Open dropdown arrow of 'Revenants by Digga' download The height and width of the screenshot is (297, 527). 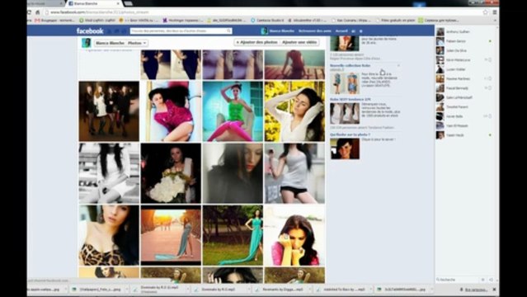tap(311, 290)
